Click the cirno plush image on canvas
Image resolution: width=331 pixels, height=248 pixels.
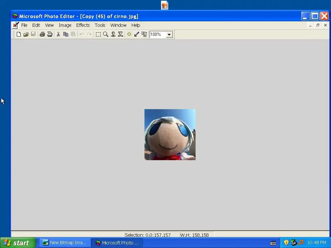pos(170,135)
